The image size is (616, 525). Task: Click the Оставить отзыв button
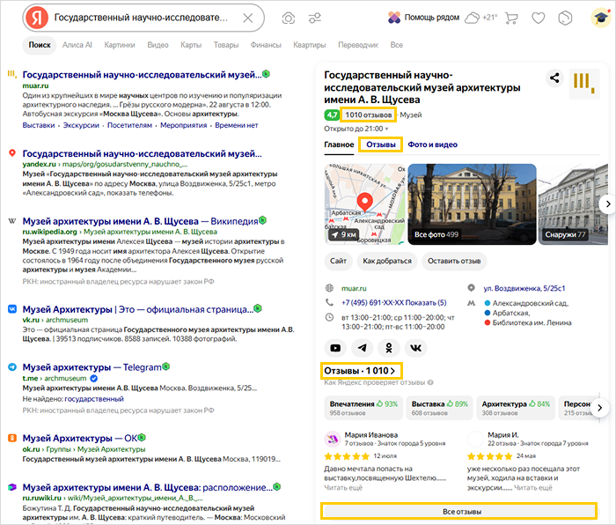point(454,261)
